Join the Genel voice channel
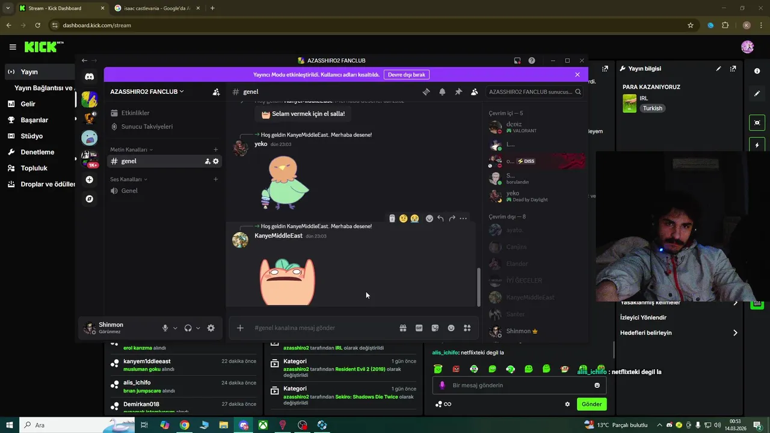 pos(164,191)
